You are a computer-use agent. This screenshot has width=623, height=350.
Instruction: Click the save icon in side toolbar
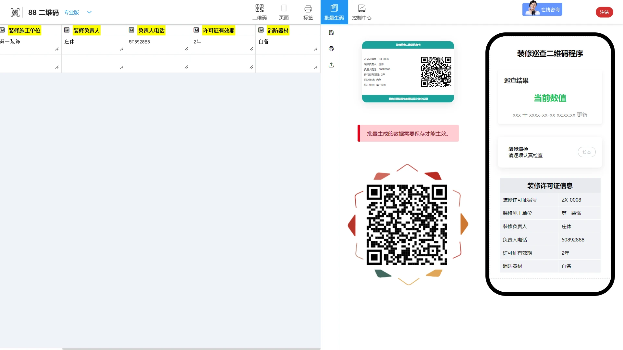coord(331,32)
